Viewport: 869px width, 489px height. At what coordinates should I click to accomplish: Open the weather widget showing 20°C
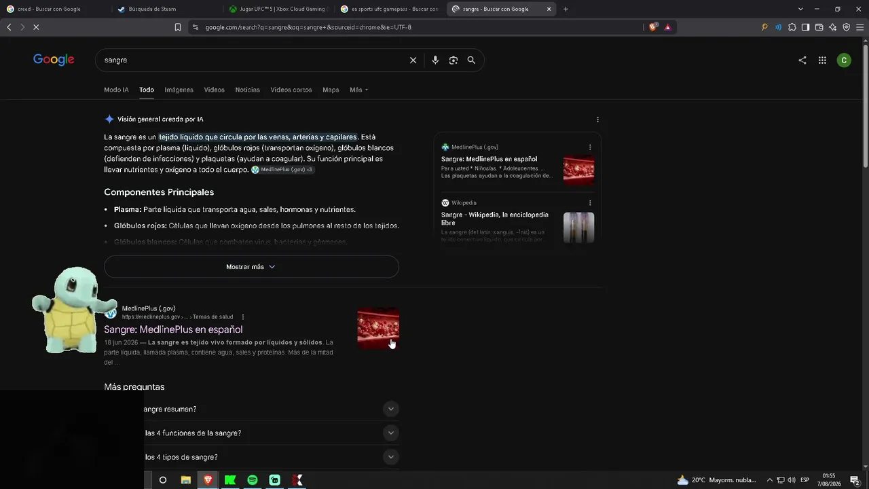pyautogui.click(x=716, y=480)
